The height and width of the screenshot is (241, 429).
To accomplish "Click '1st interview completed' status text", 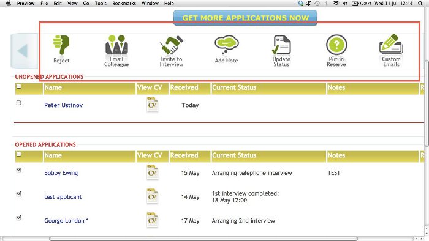I will [x=245, y=193].
